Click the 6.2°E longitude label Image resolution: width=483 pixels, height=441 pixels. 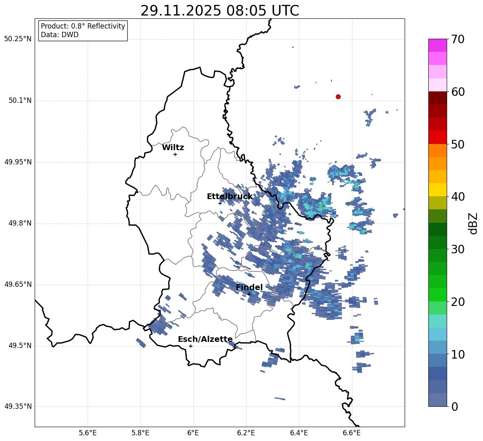pos(246,433)
